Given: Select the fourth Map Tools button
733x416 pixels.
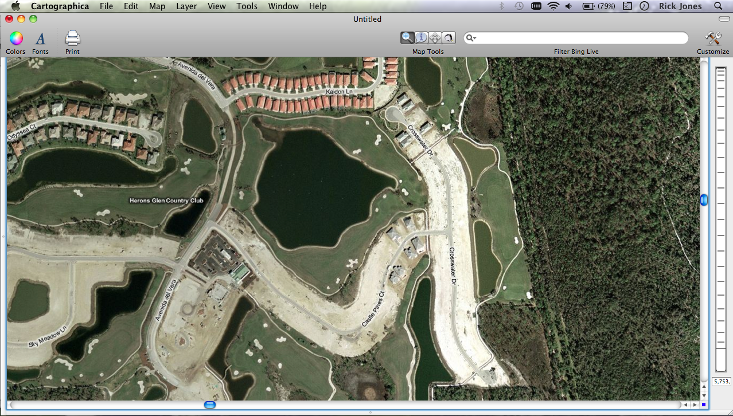Looking at the screenshot, I should [x=449, y=38].
